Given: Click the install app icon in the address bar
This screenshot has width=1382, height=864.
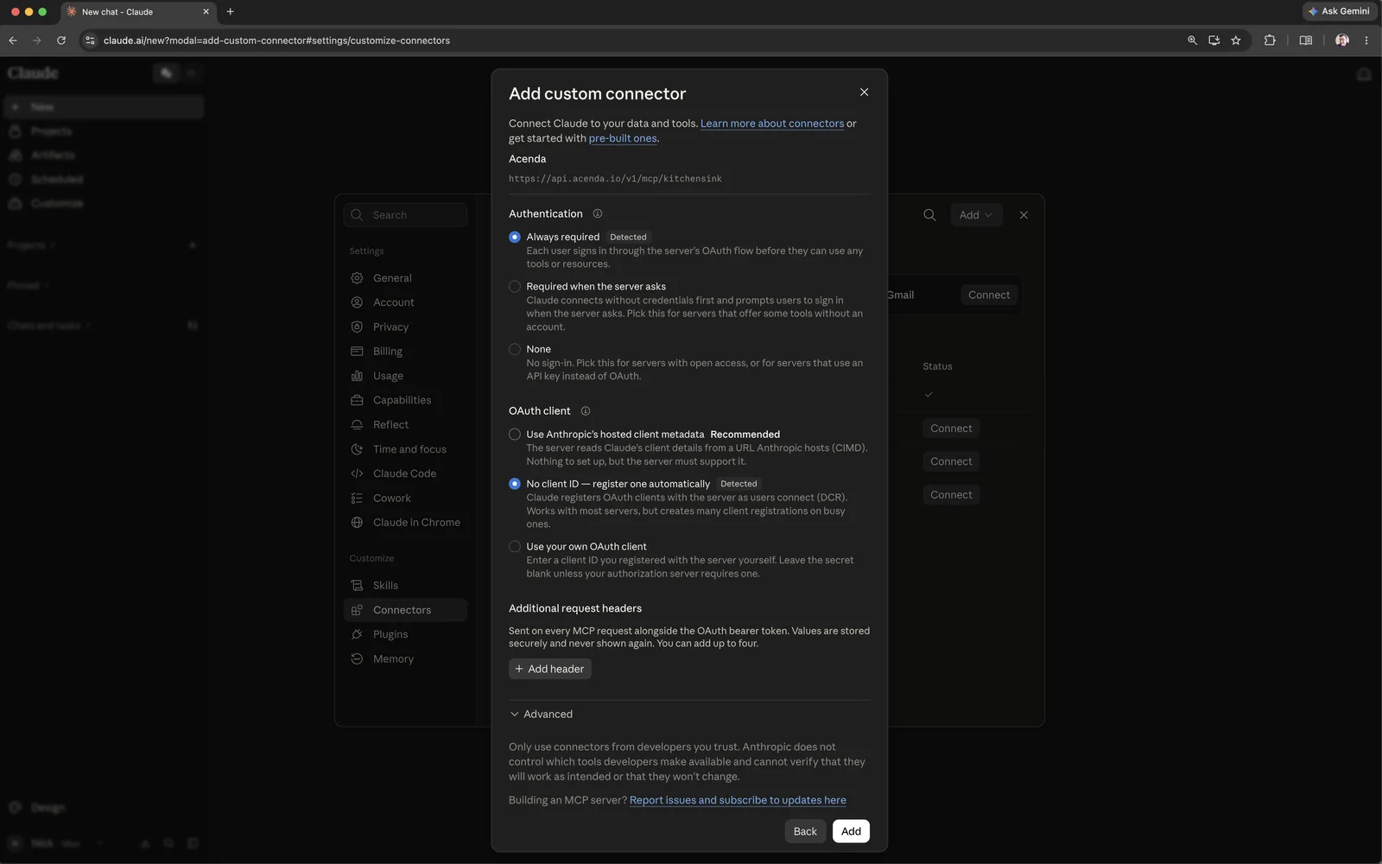Looking at the screenshot, I should tap(1214, 41).
